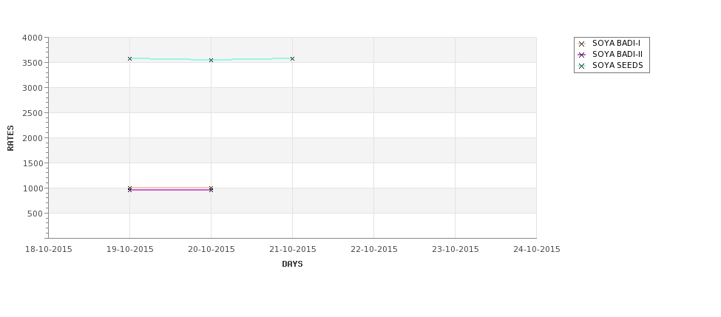Image resolution: width=721 pixels, height=317 pixels.
Task: Select SOYA BADI-I marker at 19-10-2015
Action: point(129,188)
